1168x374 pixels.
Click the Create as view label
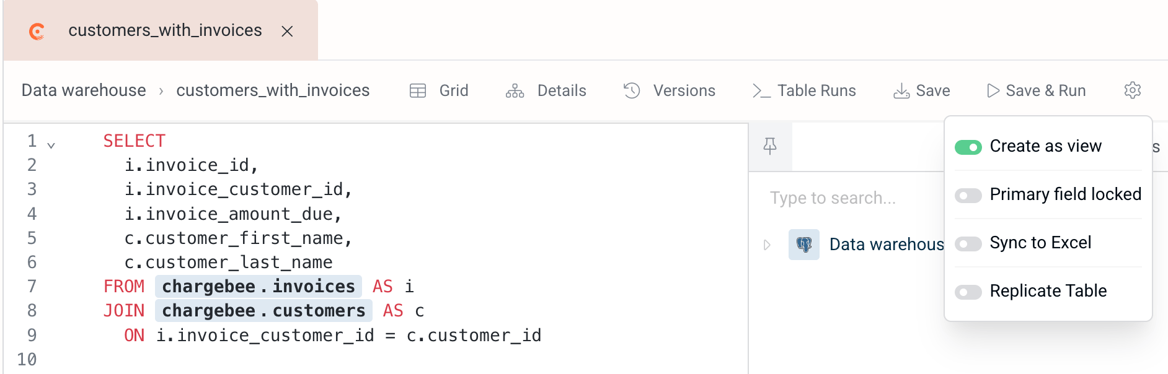pos(1046,146)
